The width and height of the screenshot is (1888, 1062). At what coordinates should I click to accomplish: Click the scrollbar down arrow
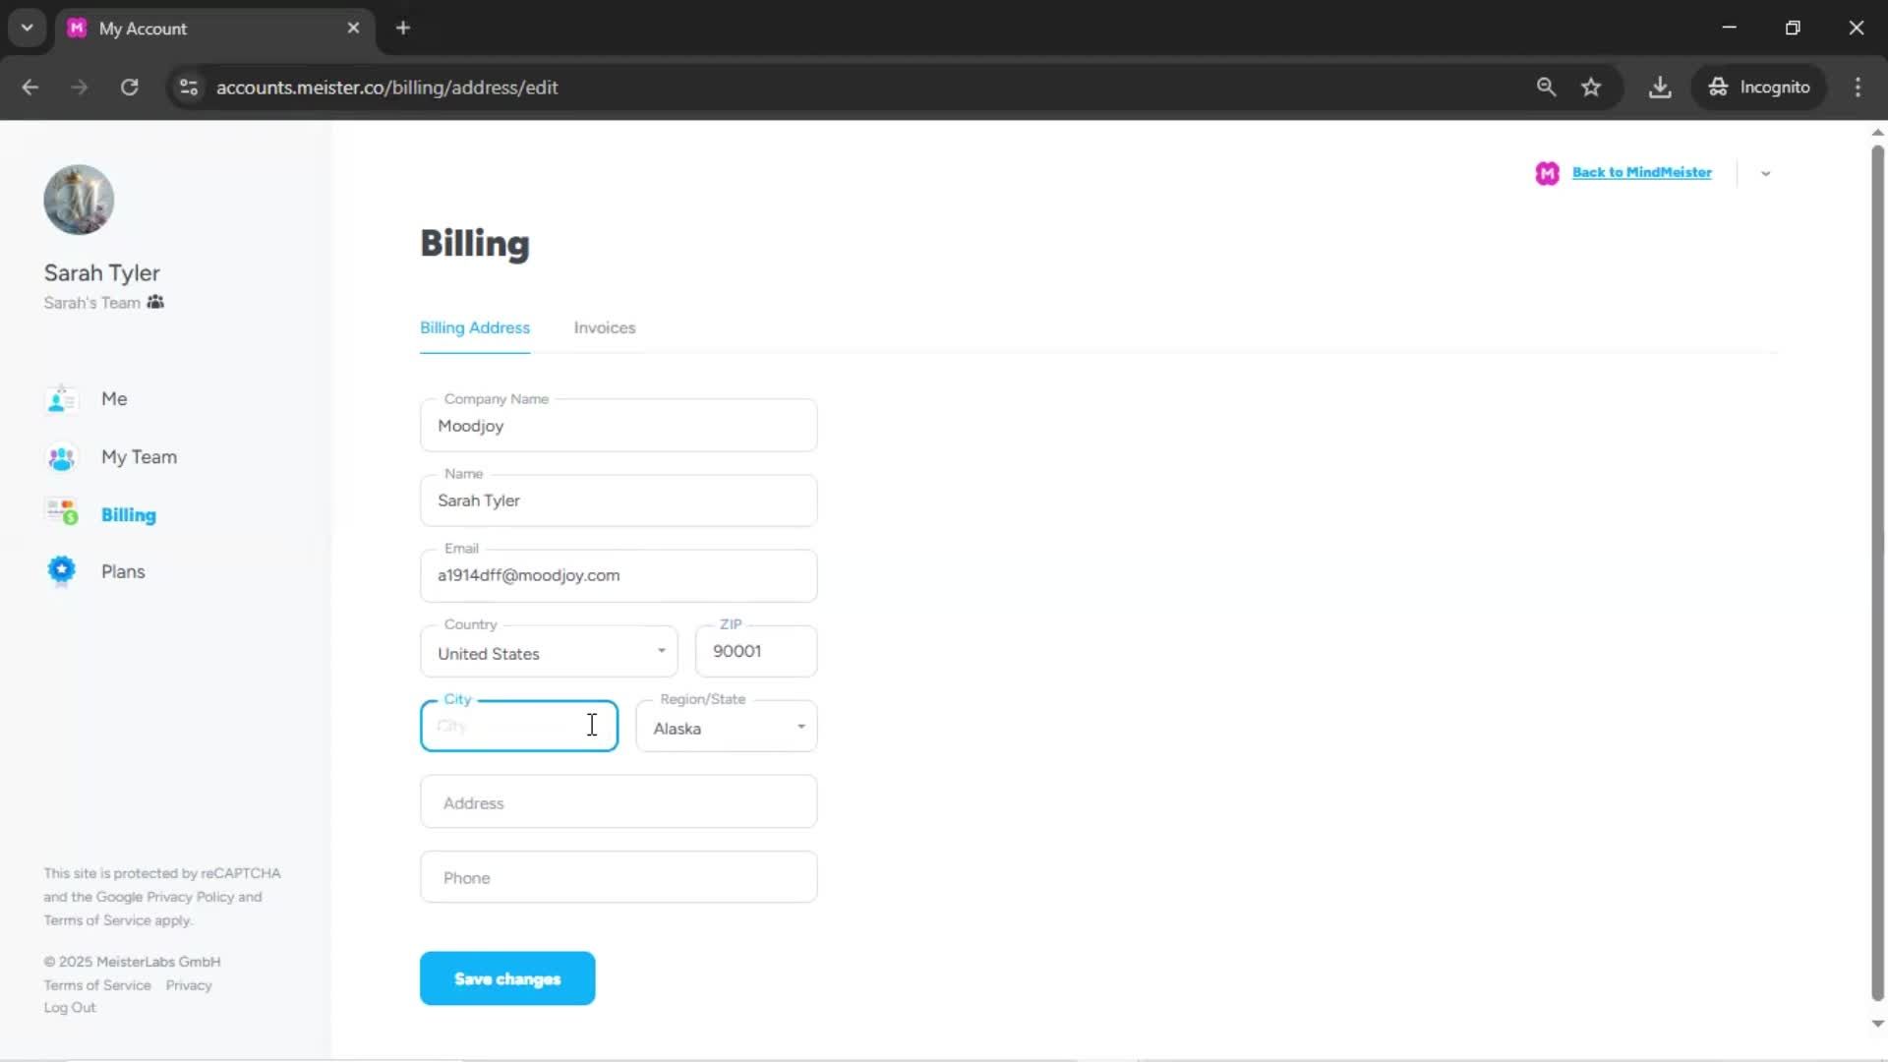tap(1877, 1023)
